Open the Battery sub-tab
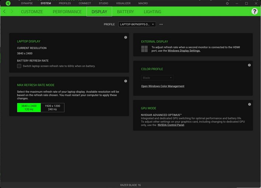 point(125,12)
